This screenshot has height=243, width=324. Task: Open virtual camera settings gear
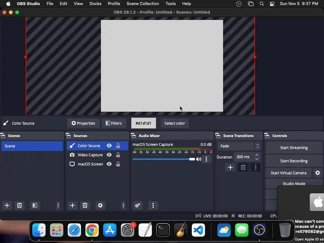318,173
